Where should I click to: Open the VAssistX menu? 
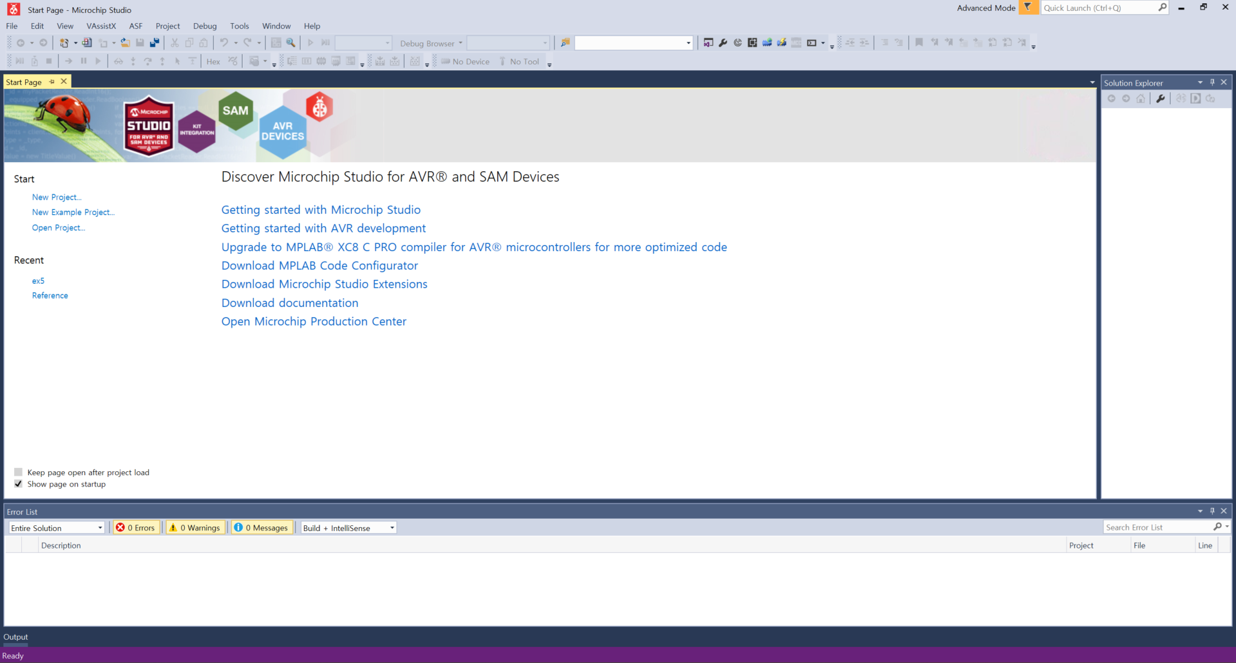coord(101,26)
